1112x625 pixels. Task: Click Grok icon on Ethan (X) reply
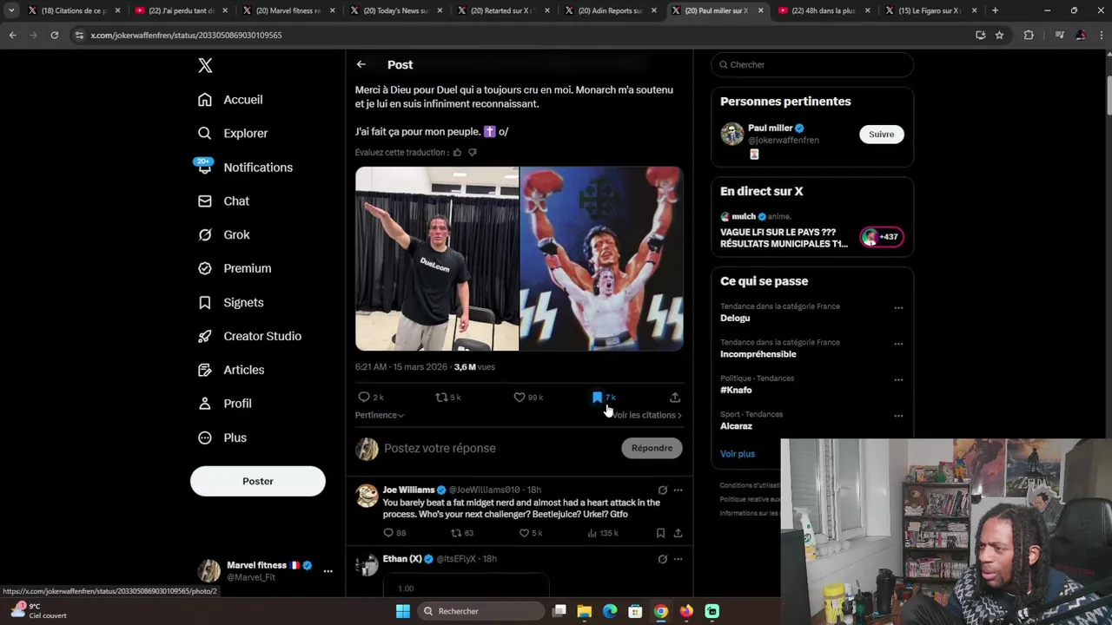pyautogui.click(x=662, y=559)
